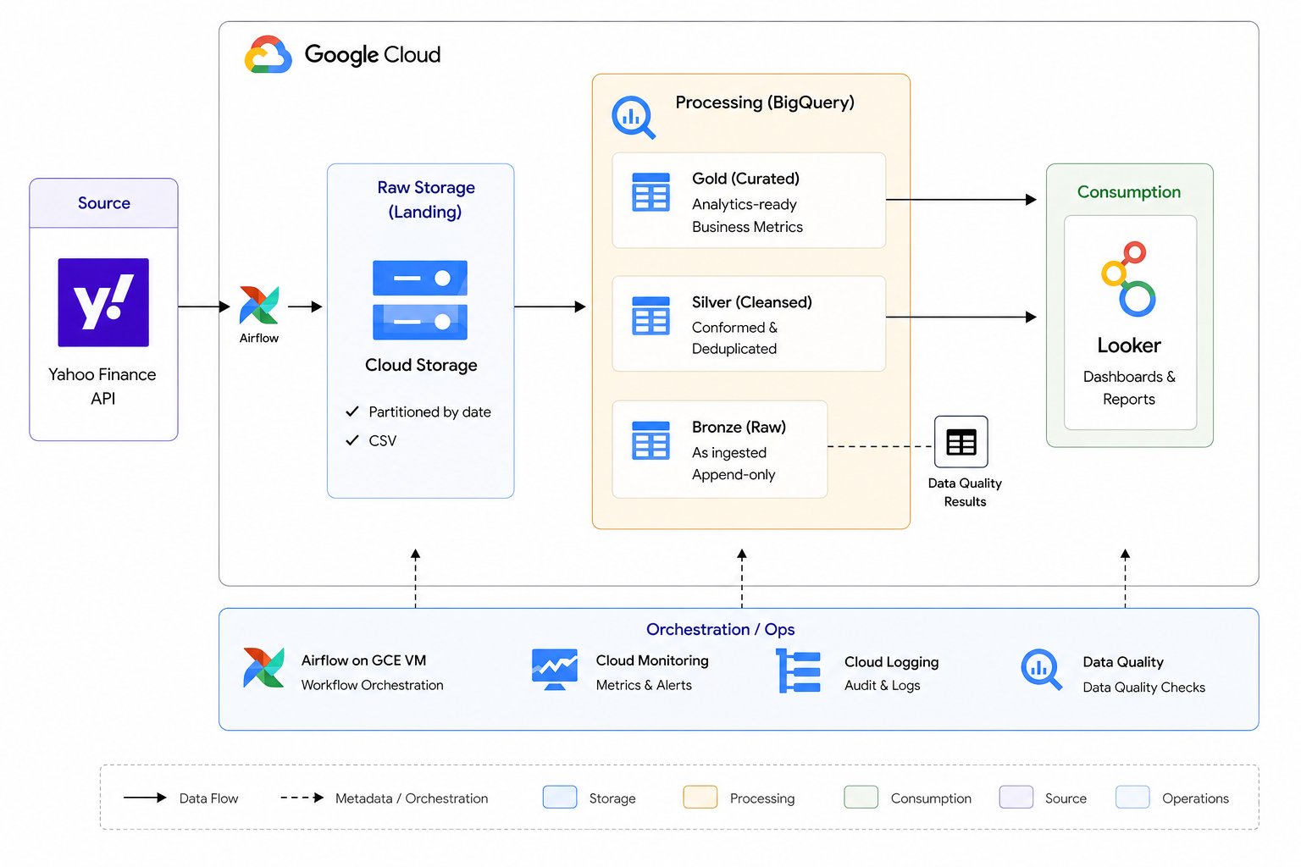Click the Orchestration / Ops heading
Image resolution: width=1301 pixels, height=867 pixels.
[720, 629]
